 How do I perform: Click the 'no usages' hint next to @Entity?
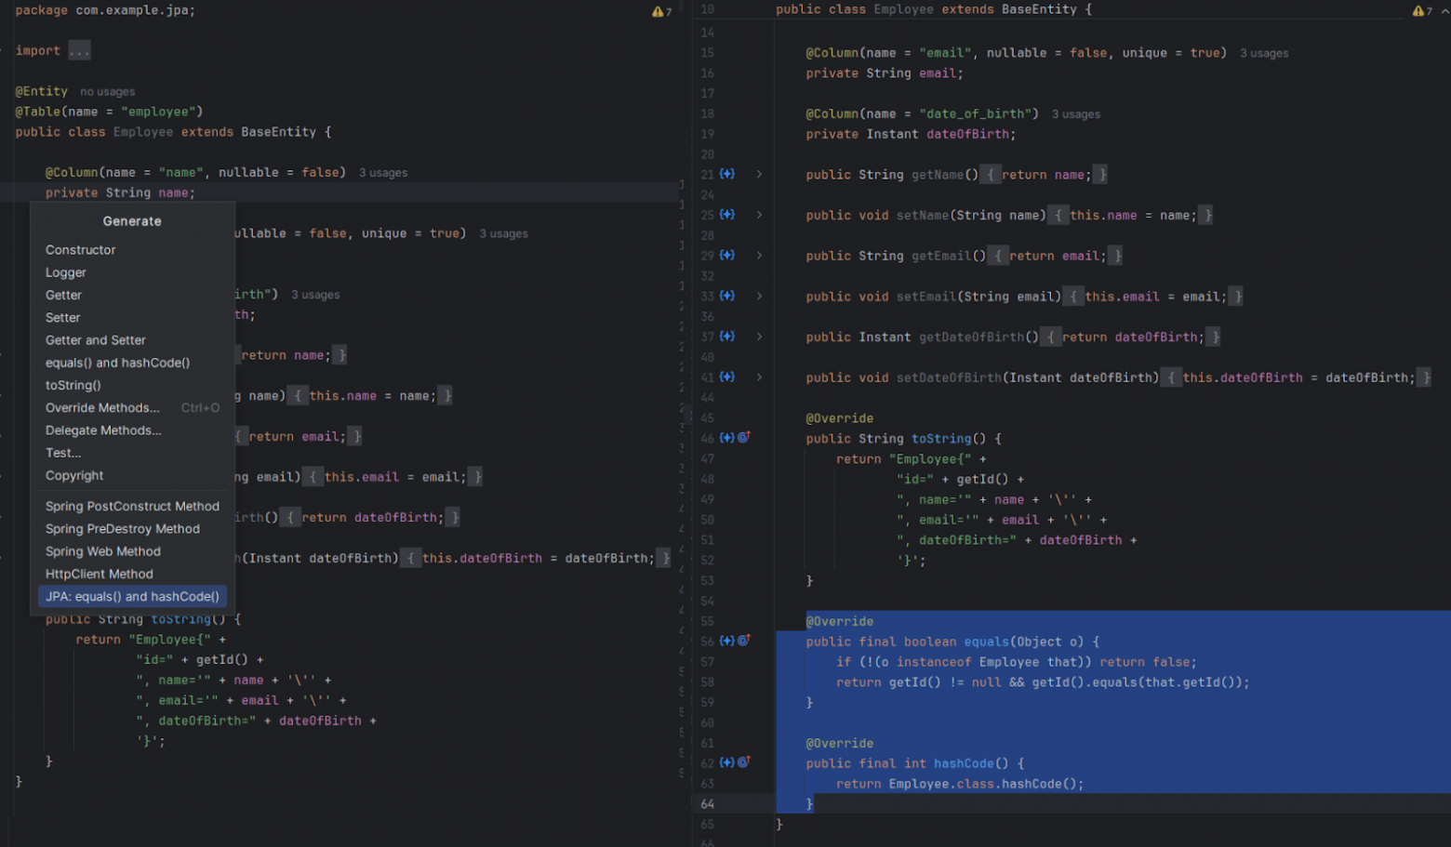(x=107, y=91)
